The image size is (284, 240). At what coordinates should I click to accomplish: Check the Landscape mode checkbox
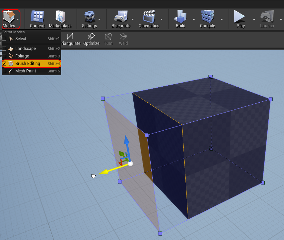click(4, 49)
